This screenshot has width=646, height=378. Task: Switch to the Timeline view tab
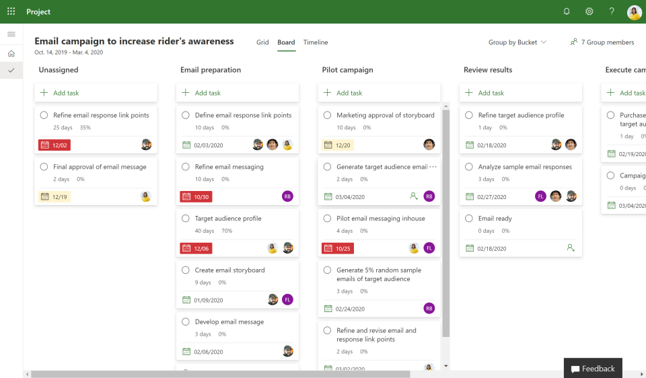[316, 42]
